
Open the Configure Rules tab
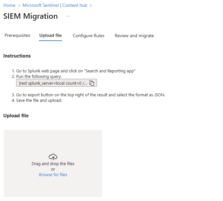point(89,36)
